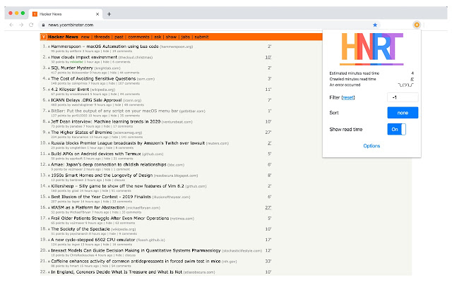Screen dimensions: 452x282
Task: Click the HNRT extension icon in toolbar
Action: click(x=417, y=25)
